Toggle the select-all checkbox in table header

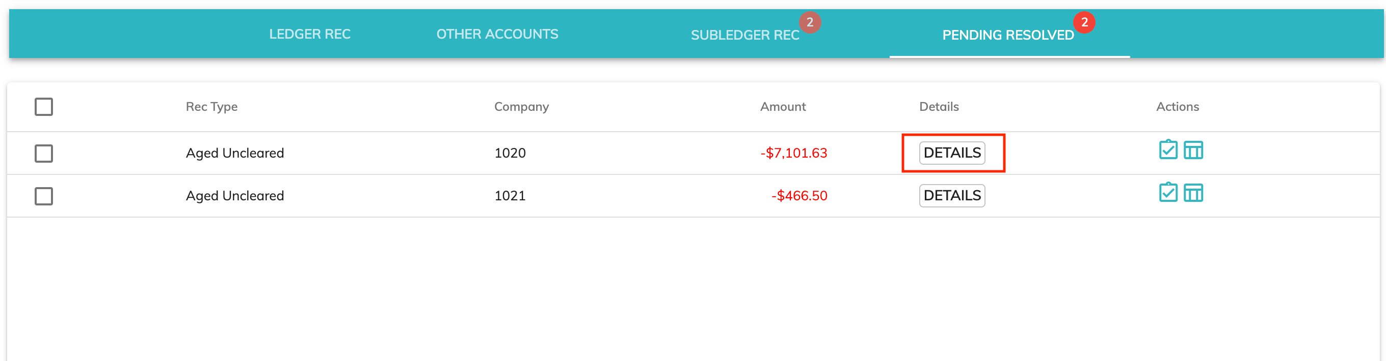44,107
